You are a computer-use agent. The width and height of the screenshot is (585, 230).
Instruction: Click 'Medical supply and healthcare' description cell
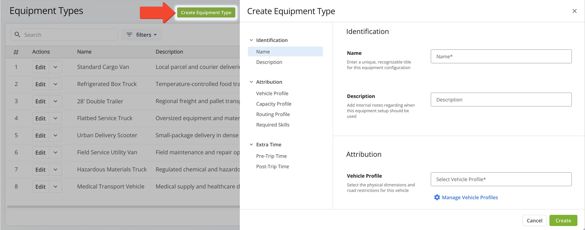point(198,186)
